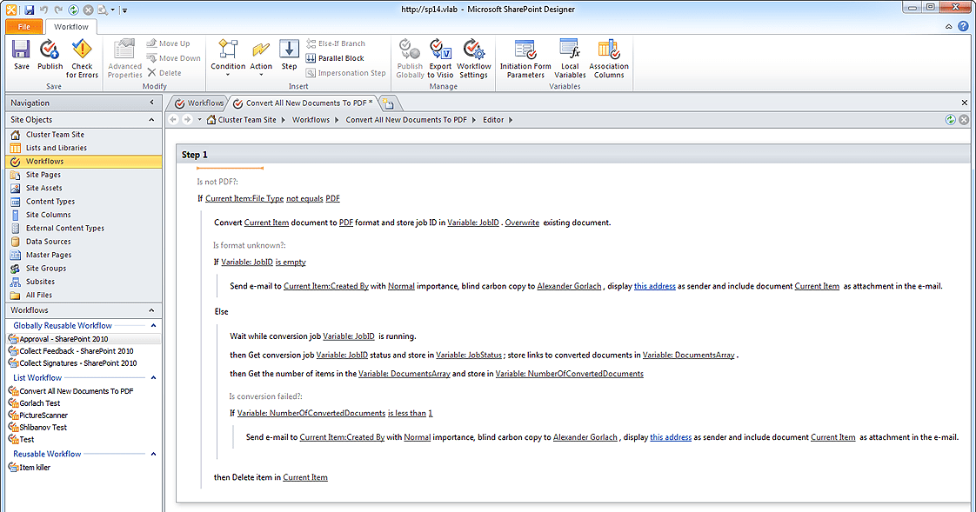Collapse the Globally Reusable Workflow group

click(153, 325)
